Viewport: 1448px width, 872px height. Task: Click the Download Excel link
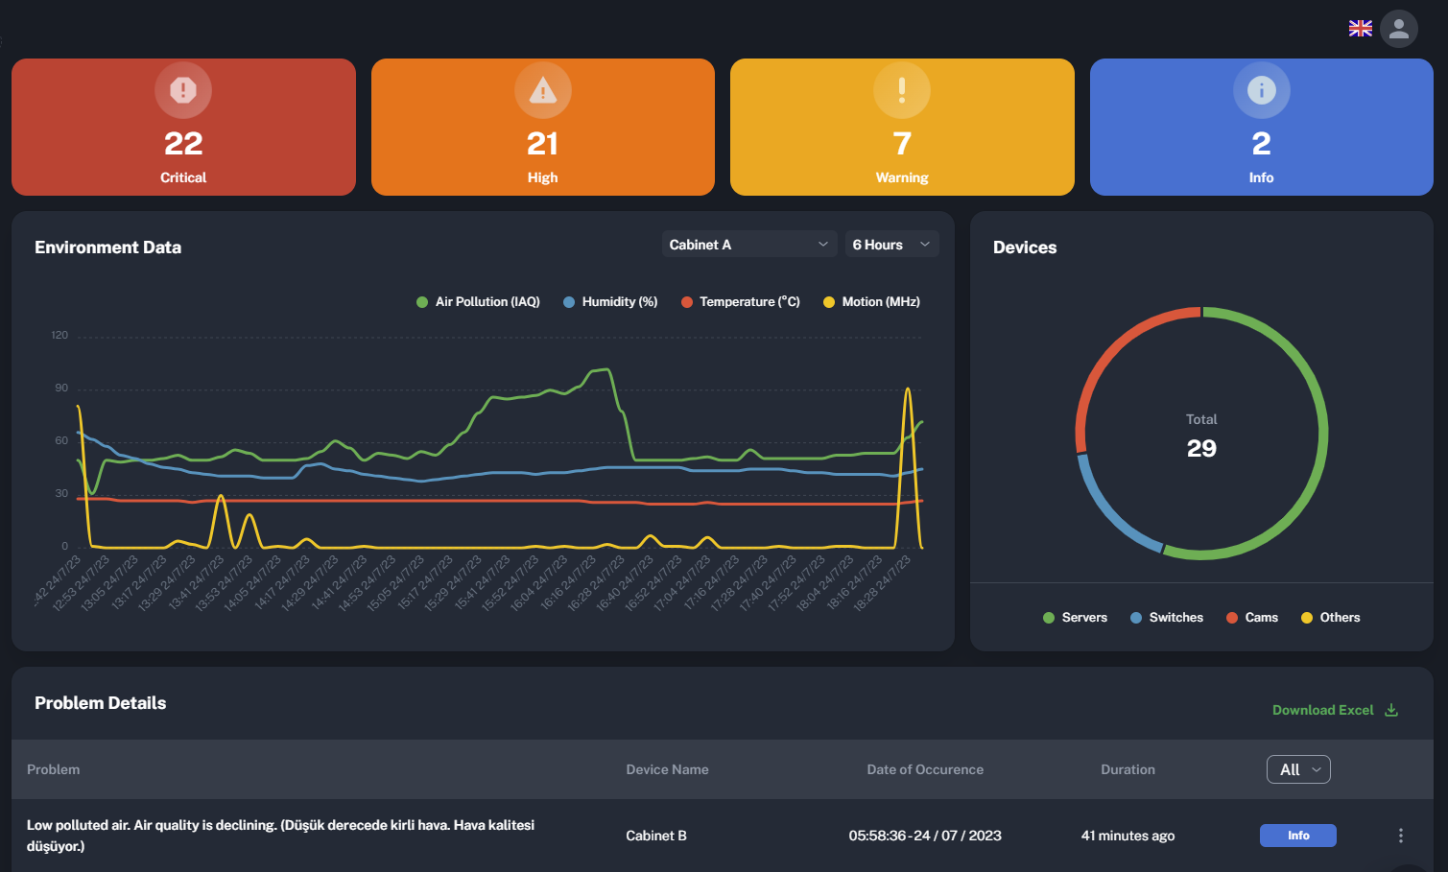[1322, 710]
